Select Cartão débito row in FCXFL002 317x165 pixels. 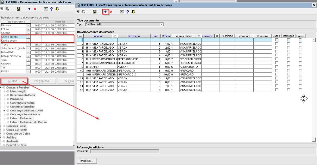click(x=38, y=41)
